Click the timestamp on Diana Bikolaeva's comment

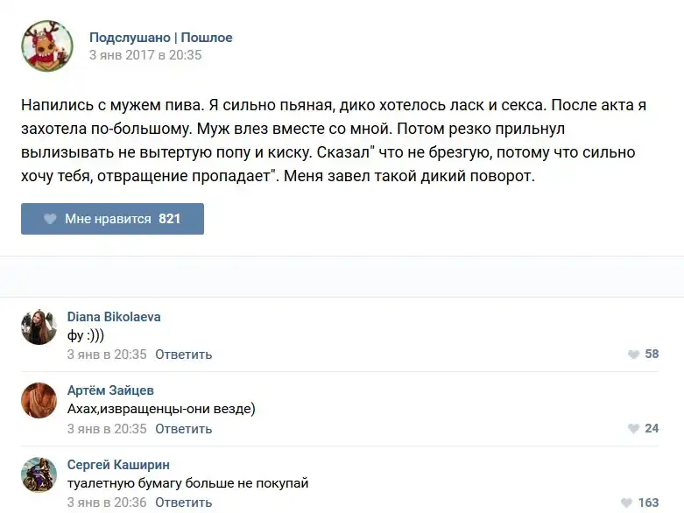tap(107, 355)
